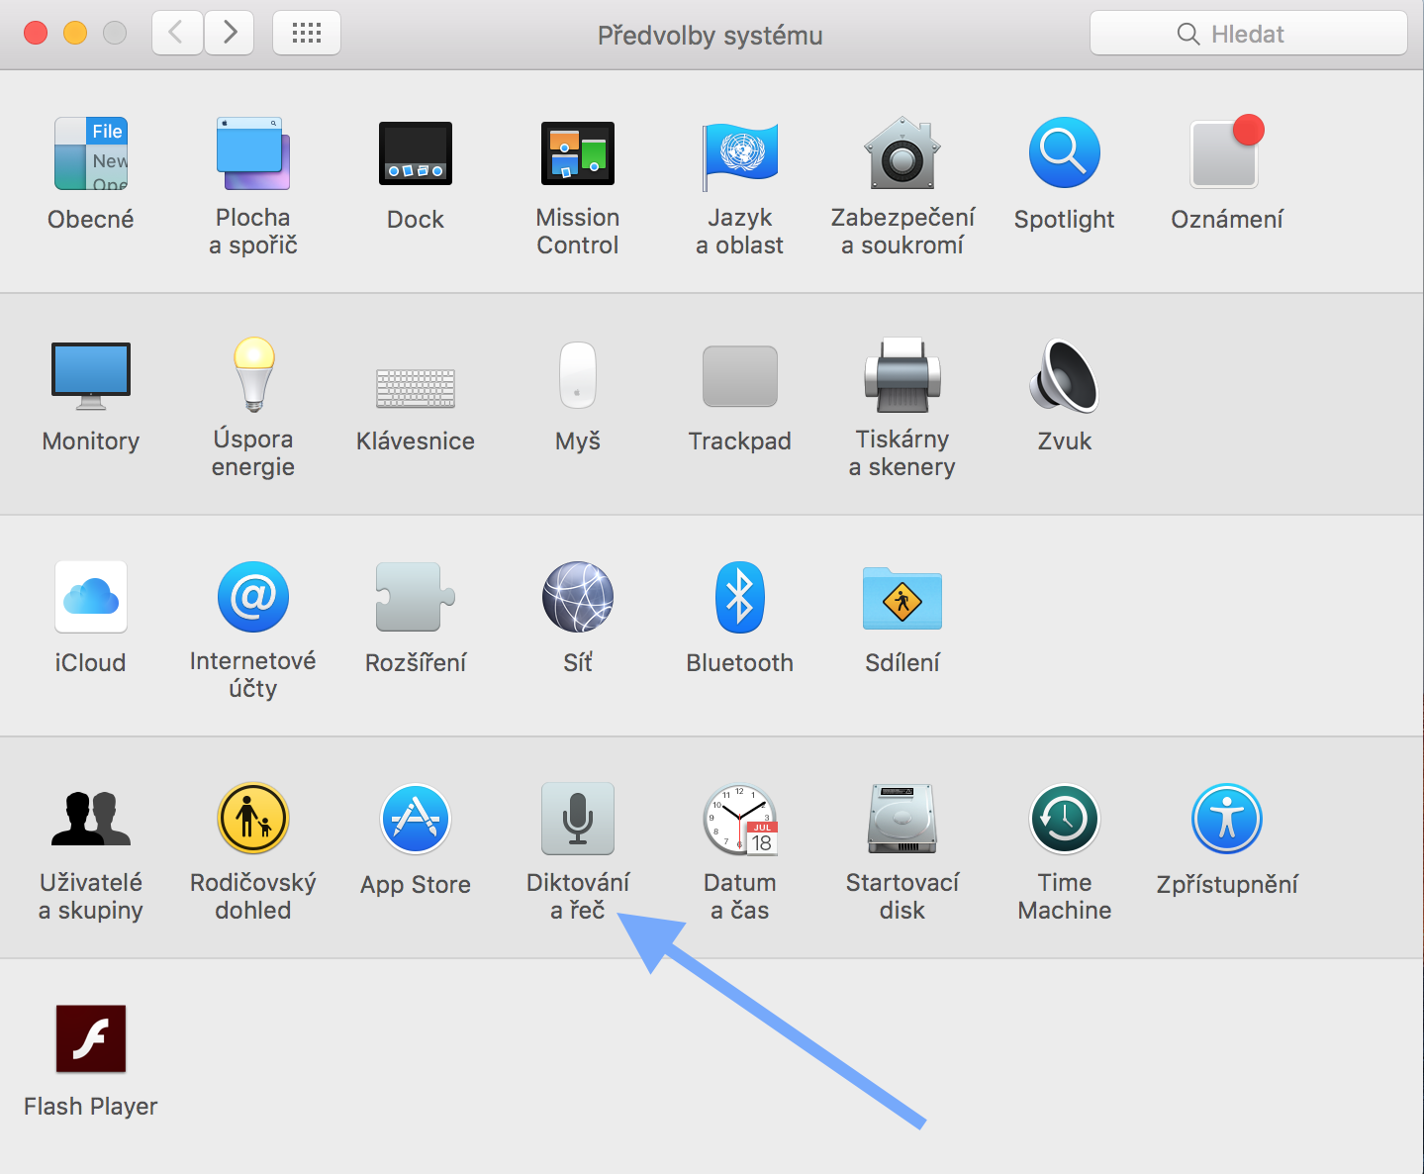Open the Zpřístupnění accessibility pane
Image resolution: width=1424 pixels, height=1174 pixels.
[1226, 820]
